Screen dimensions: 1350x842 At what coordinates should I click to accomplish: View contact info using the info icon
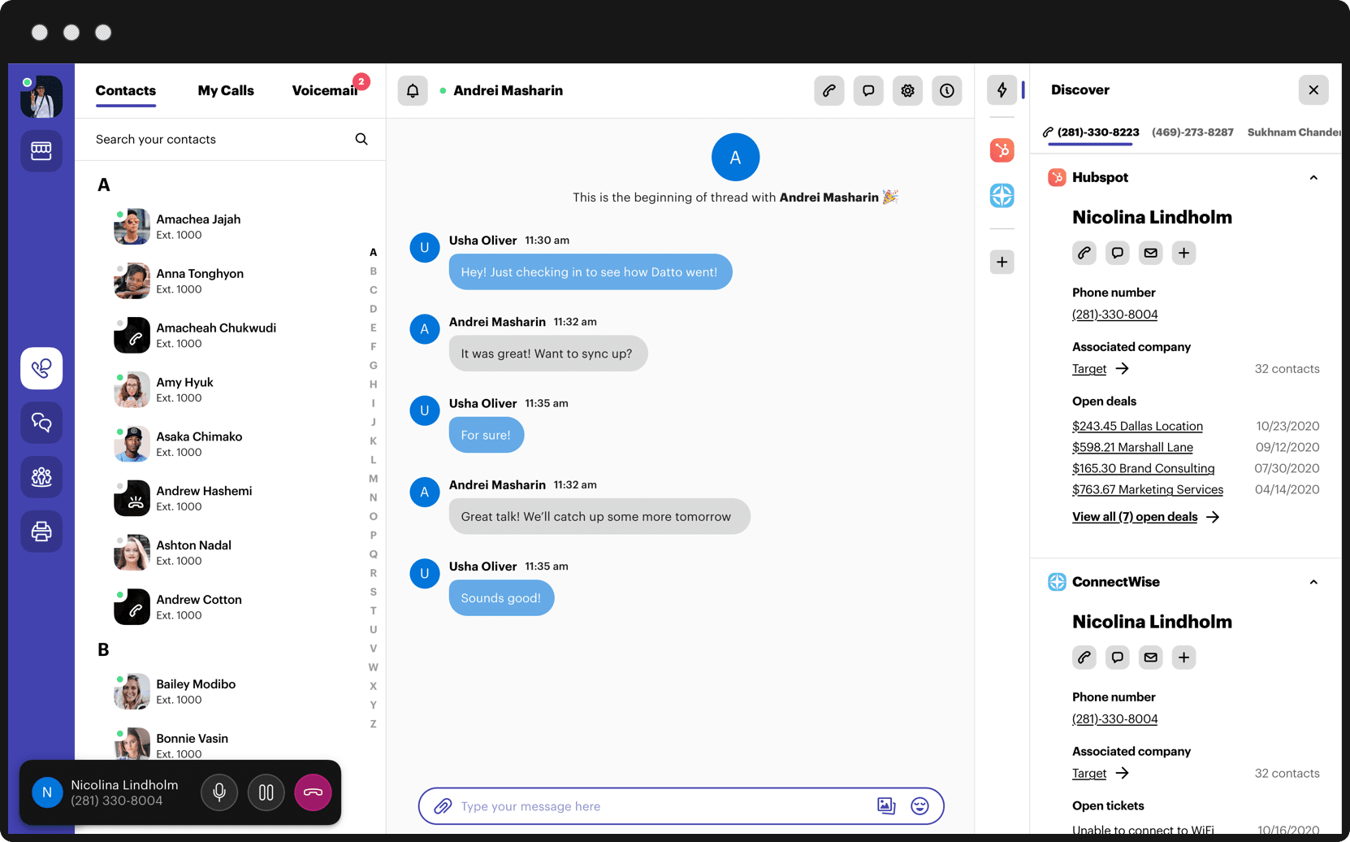pos(946,90)
